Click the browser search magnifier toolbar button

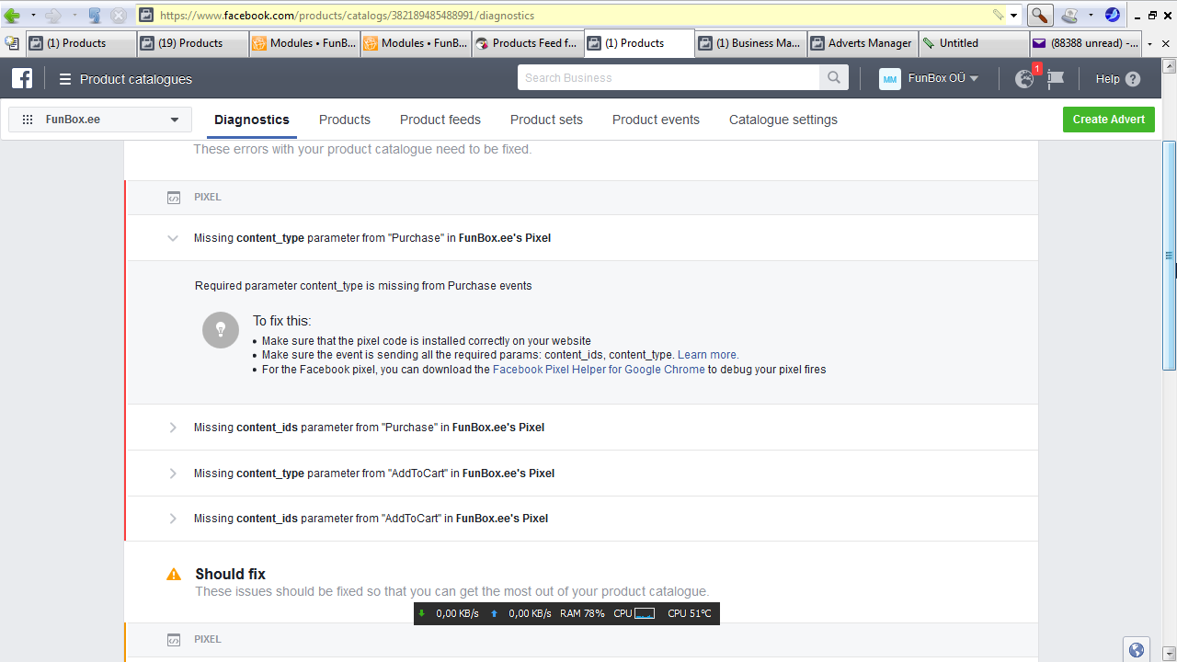tap(1039, 16)
